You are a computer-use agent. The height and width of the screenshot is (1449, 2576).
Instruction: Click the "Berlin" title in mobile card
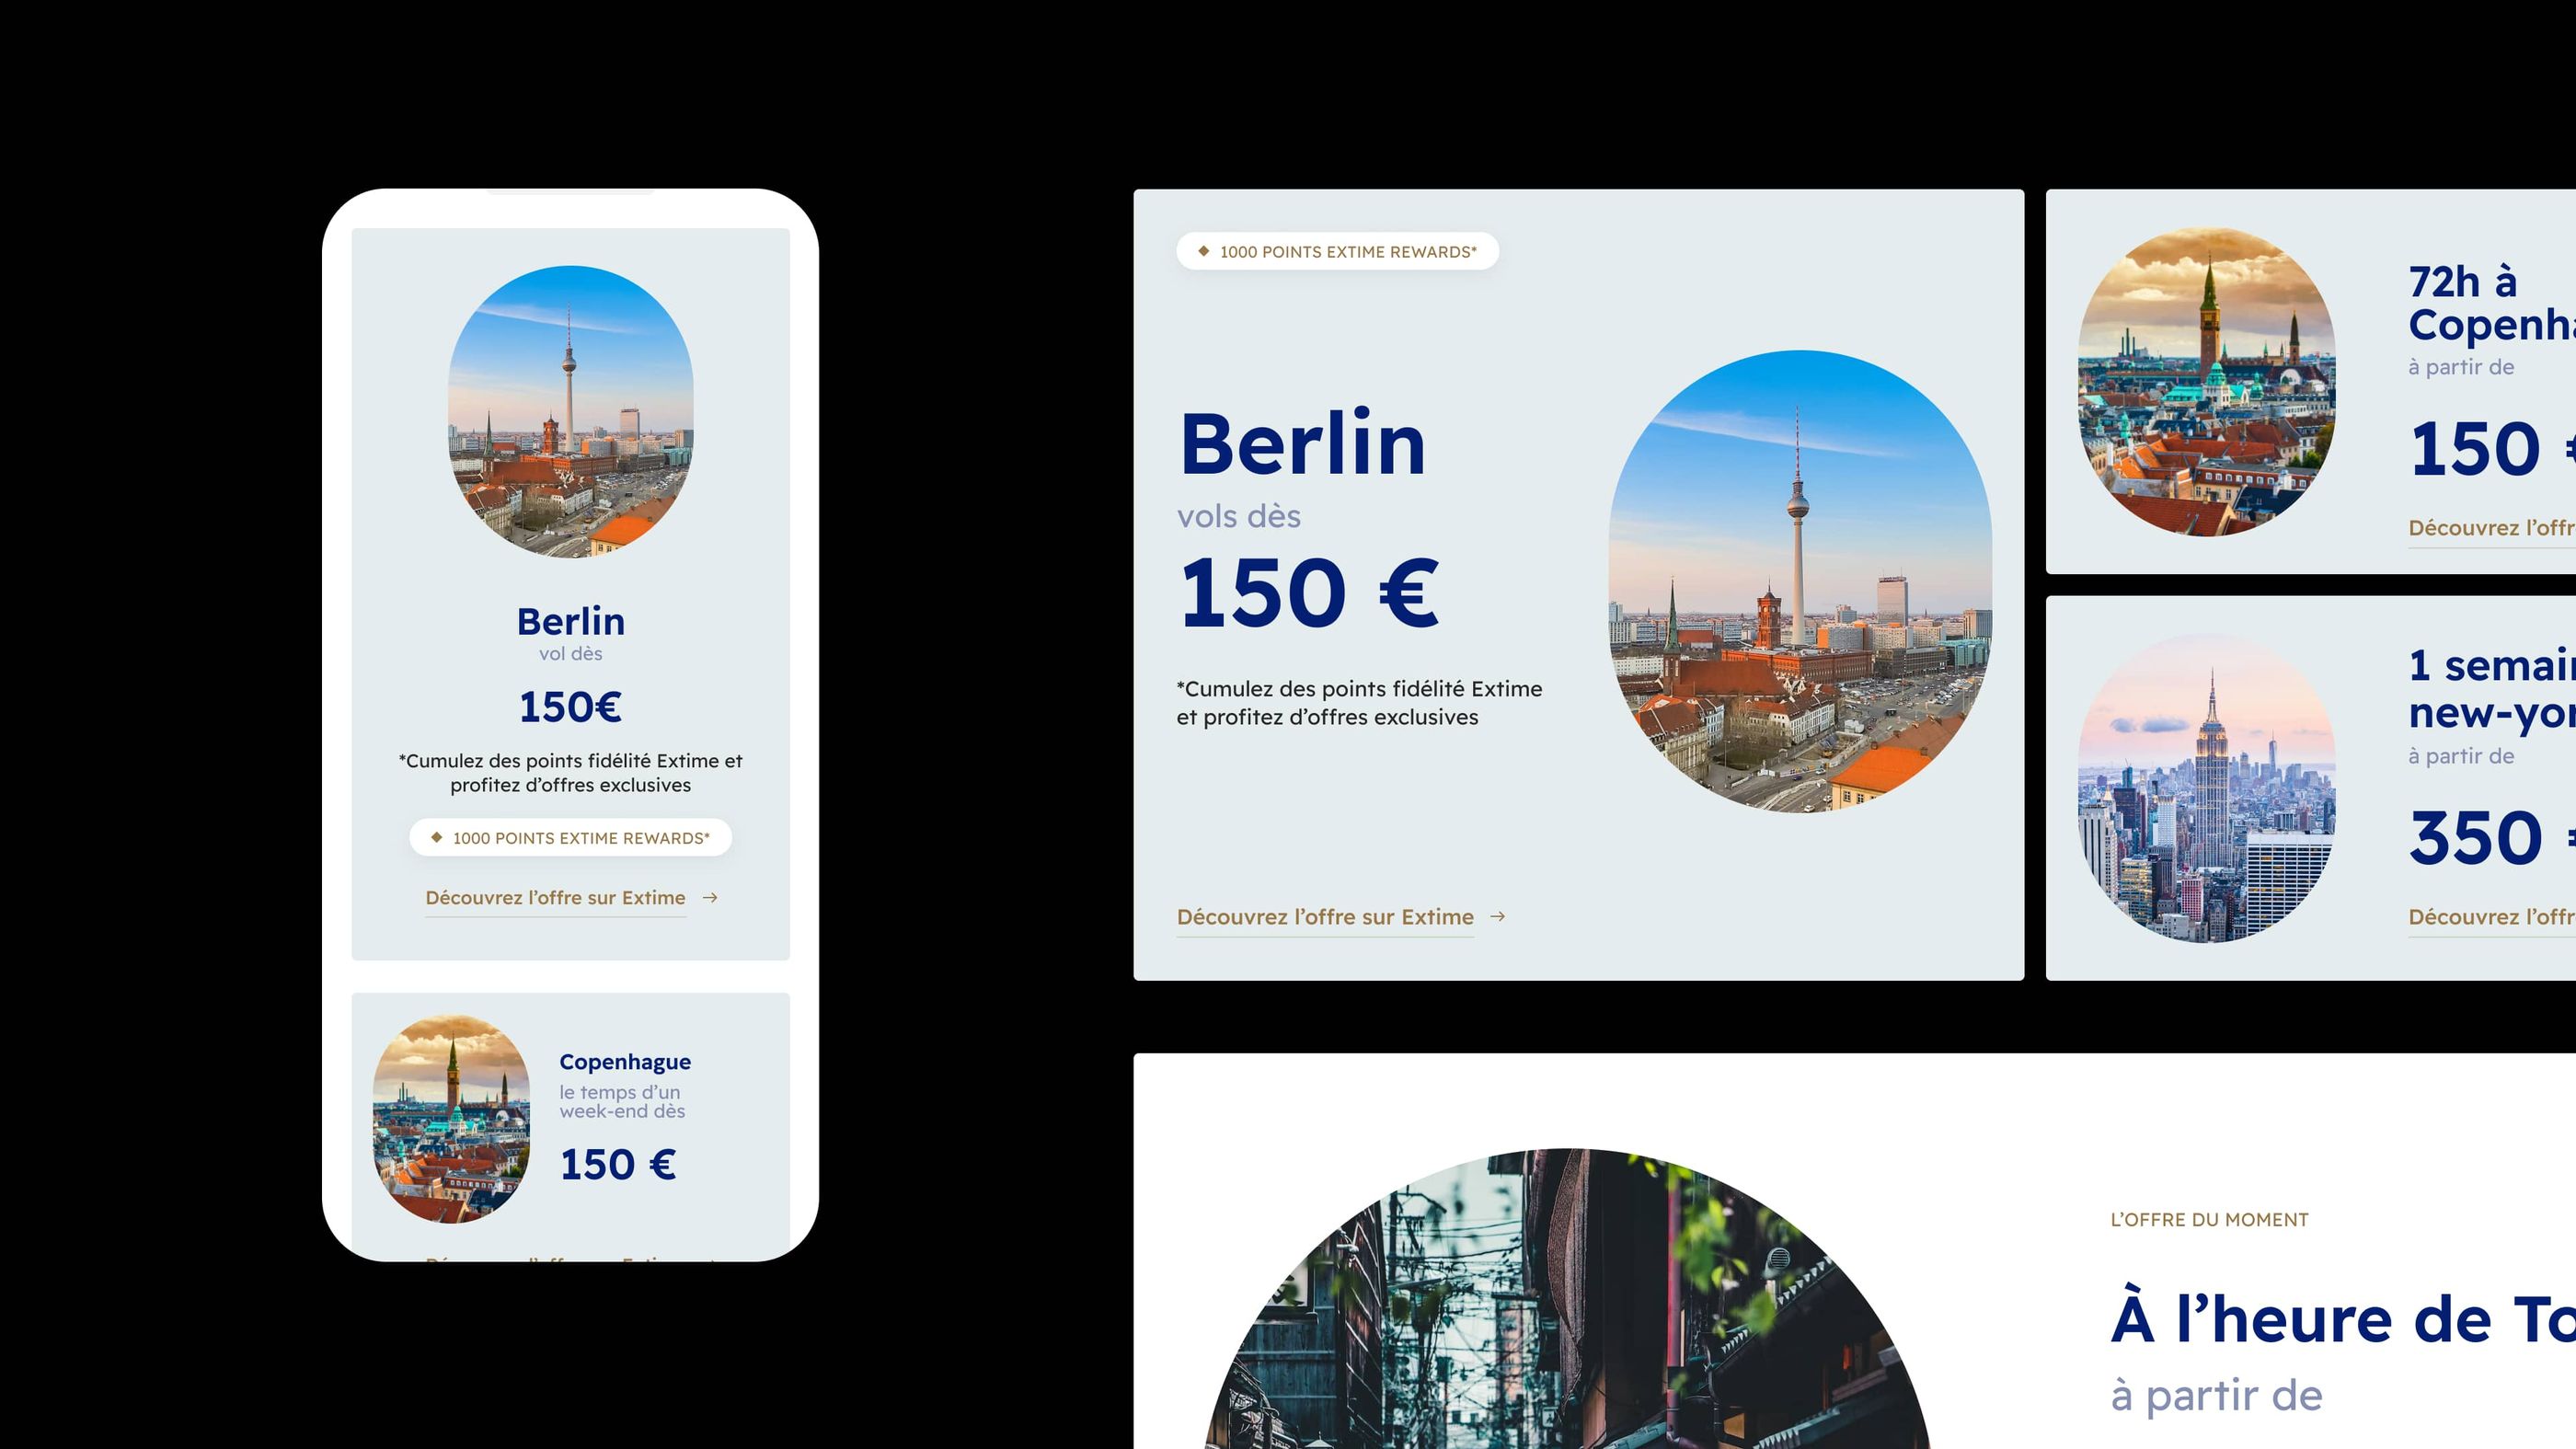point(571,621)
